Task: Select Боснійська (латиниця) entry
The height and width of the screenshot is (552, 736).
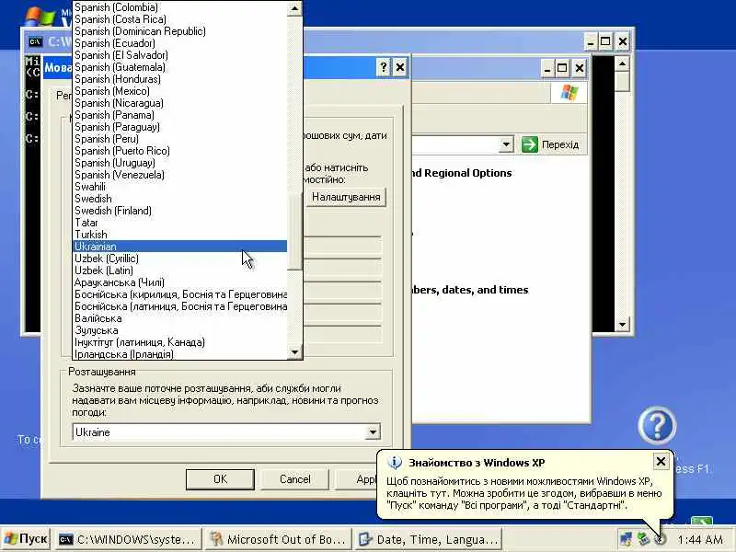Action: 180,306
